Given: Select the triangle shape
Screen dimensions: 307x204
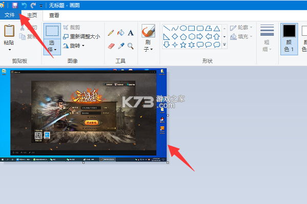Looking at the screenshot, I should [217, 29].
